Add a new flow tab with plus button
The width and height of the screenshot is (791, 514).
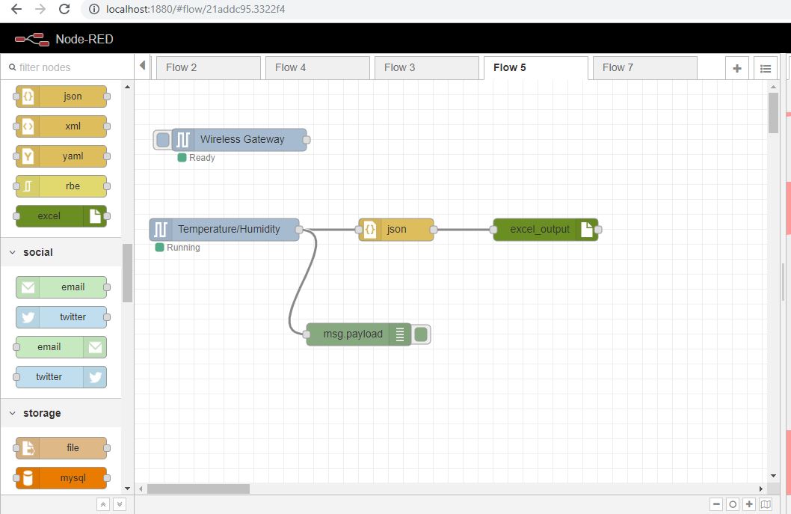coord(736,68)
